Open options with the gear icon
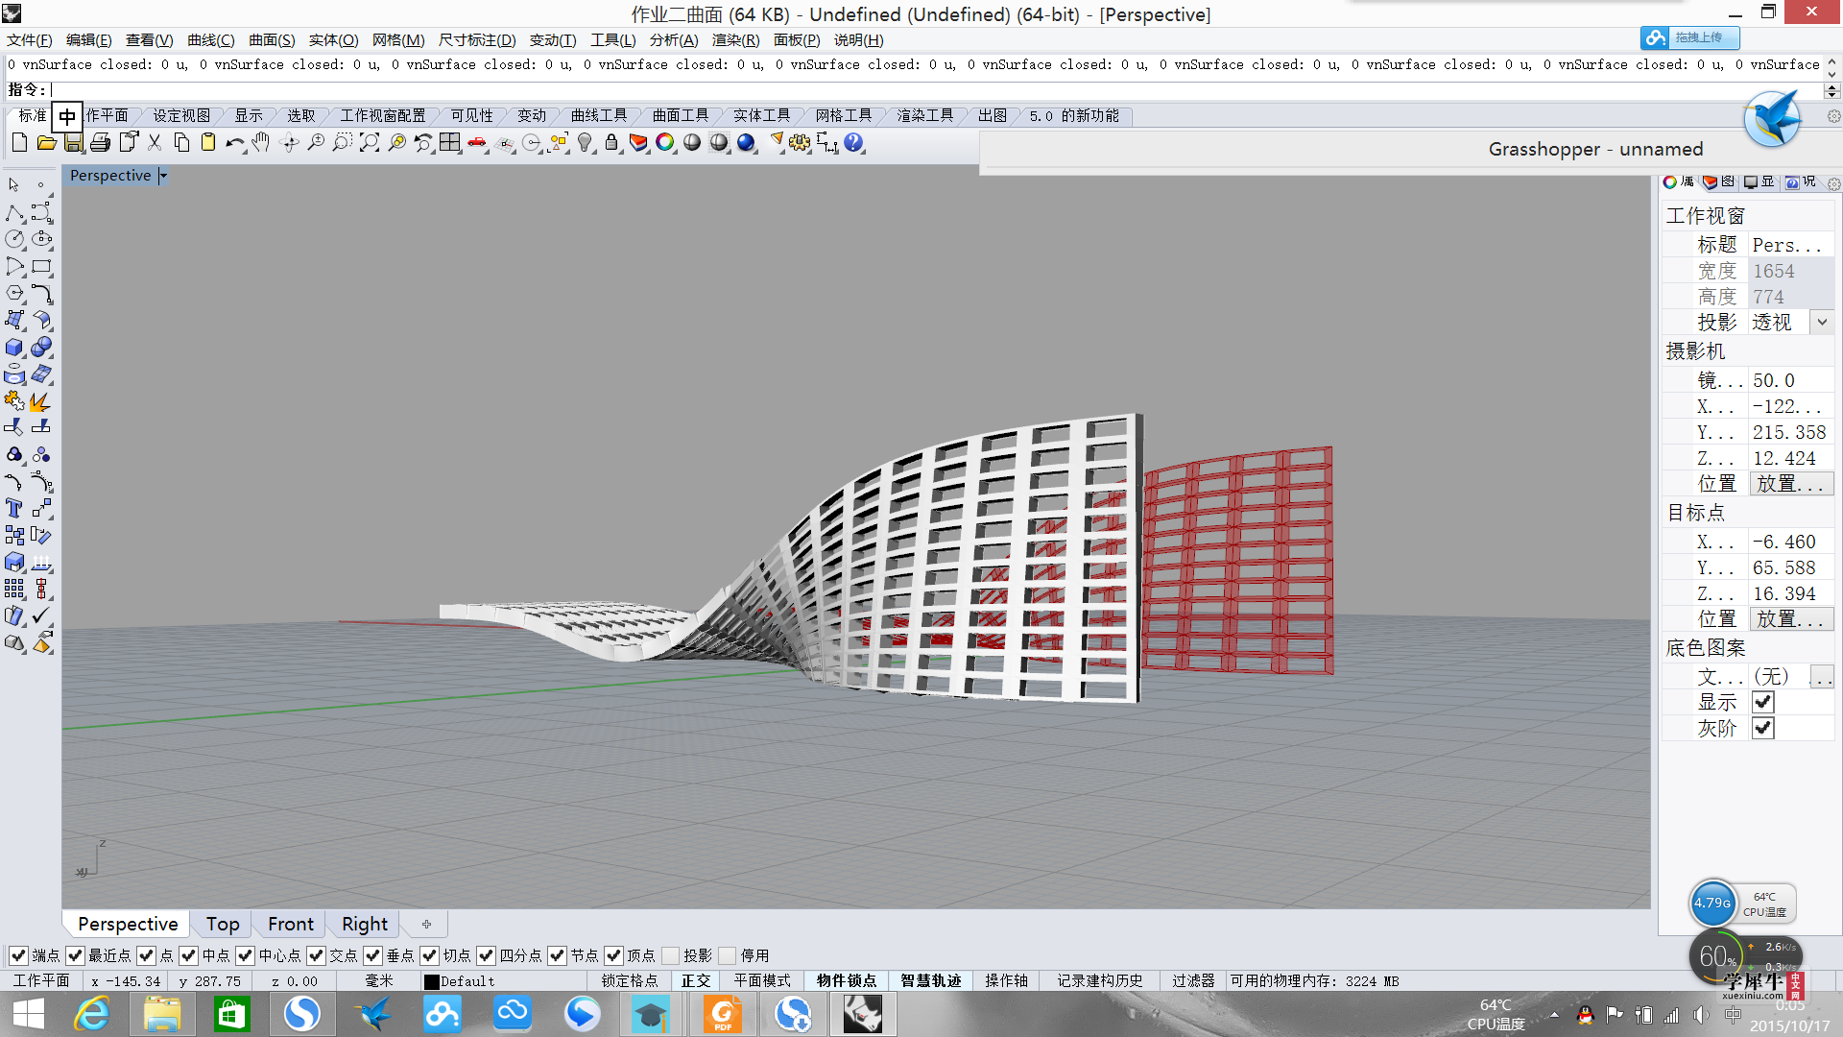This screenshot has height=1037, width=1843. [800, 143]
